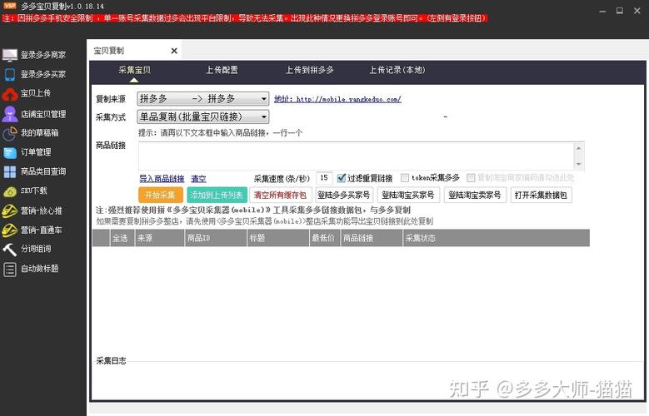Open 我的草稿箱 sidebar entry
The height and width of the screenshot is (416, 649).
pos(40,133)
